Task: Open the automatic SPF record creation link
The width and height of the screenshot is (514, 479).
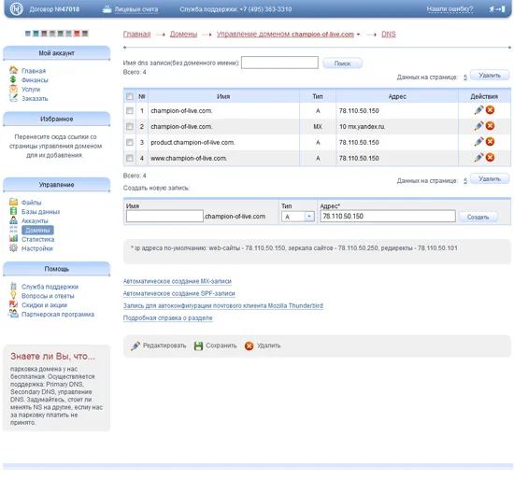Action: 179,294
